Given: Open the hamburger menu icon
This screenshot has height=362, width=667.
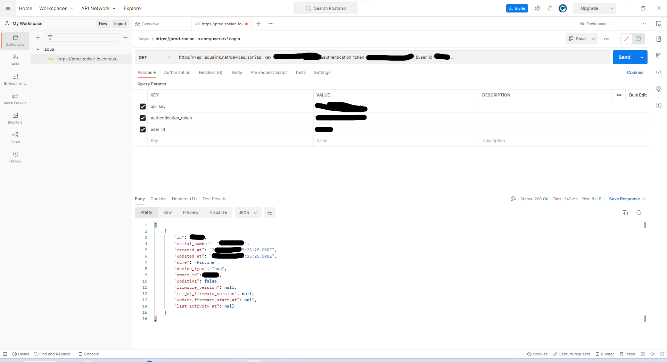Looking at the screenshot, I should tap(8, 8).
